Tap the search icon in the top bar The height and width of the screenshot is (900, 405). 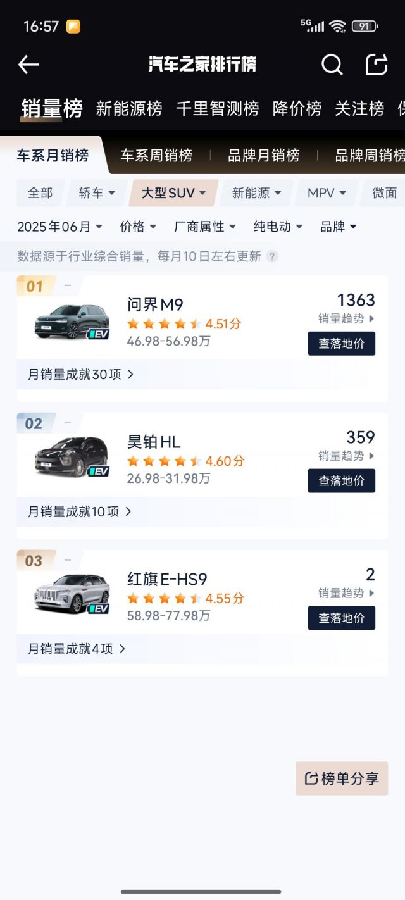pyautogui.click(x=332, y=65)
